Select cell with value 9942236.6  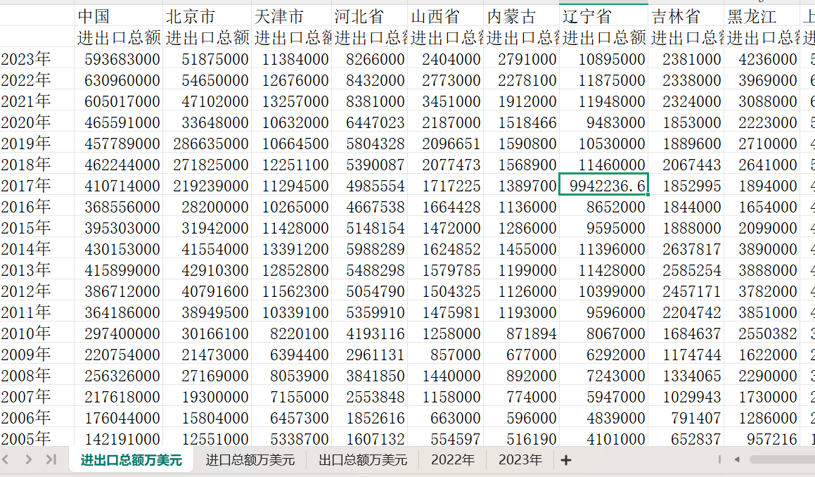coord(604,186)
